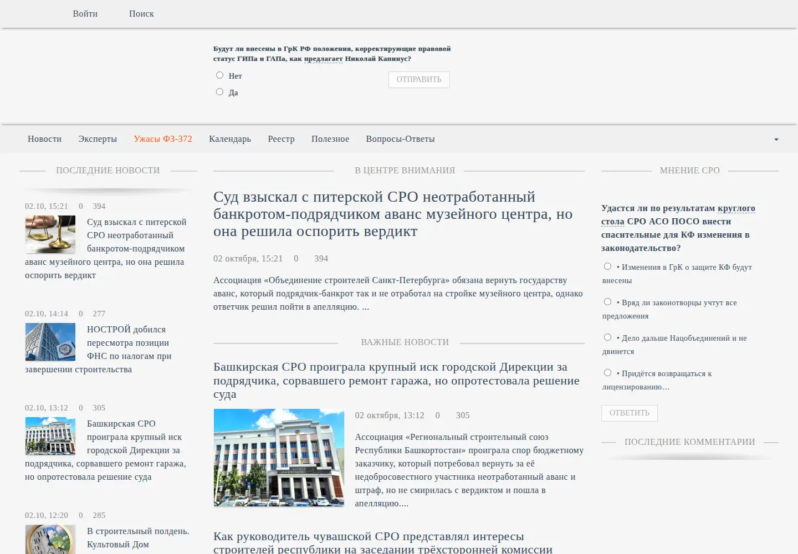Open the 'Ужасы ФЗ-372' menu item
Image resolution: width=798 pixels, height=554 pixels.
[x=163, y=139]
